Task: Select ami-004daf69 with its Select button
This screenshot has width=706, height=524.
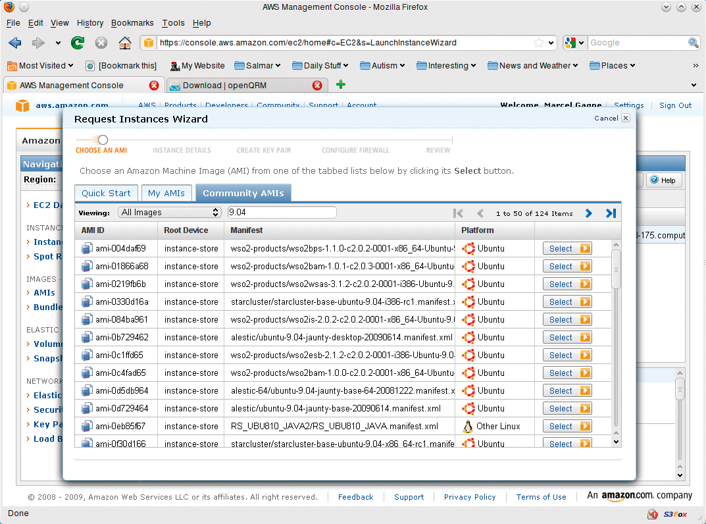Action: tap(567, 249)
